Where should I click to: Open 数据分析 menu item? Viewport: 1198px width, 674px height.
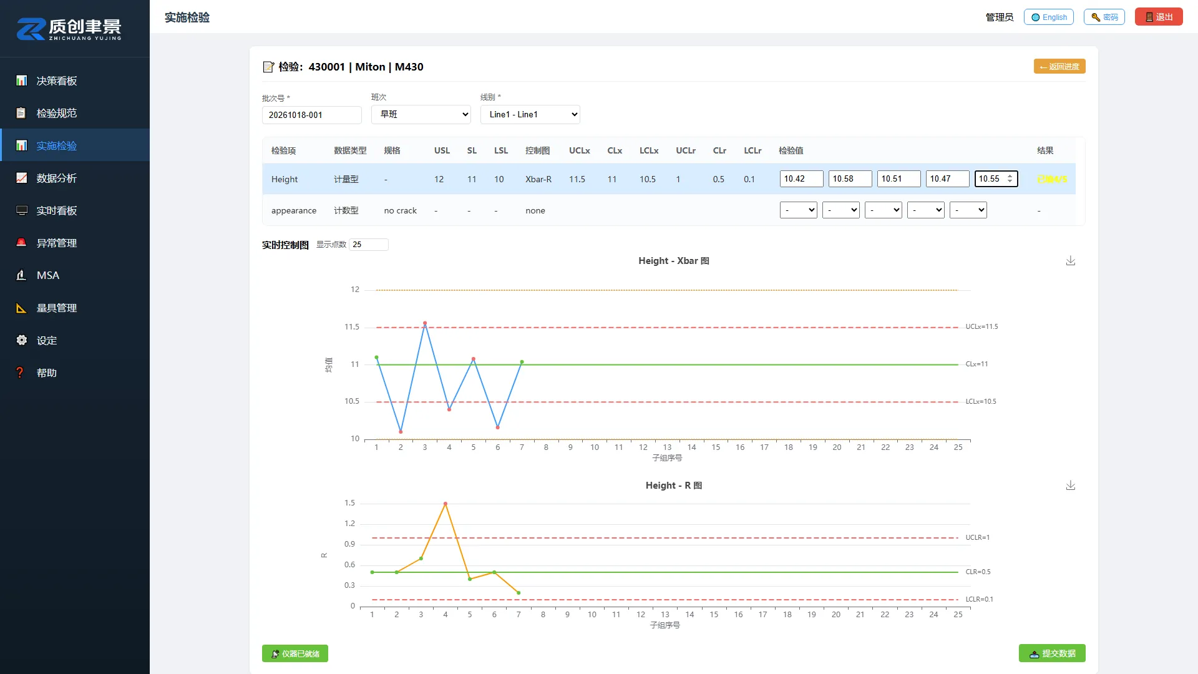(75, 178)
